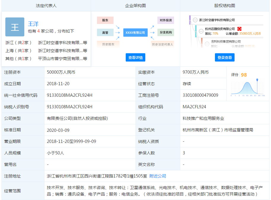This screenshot has height=200, width=271.
Task: Select 工商注册号 value 330108000479009
Action: 200,95
